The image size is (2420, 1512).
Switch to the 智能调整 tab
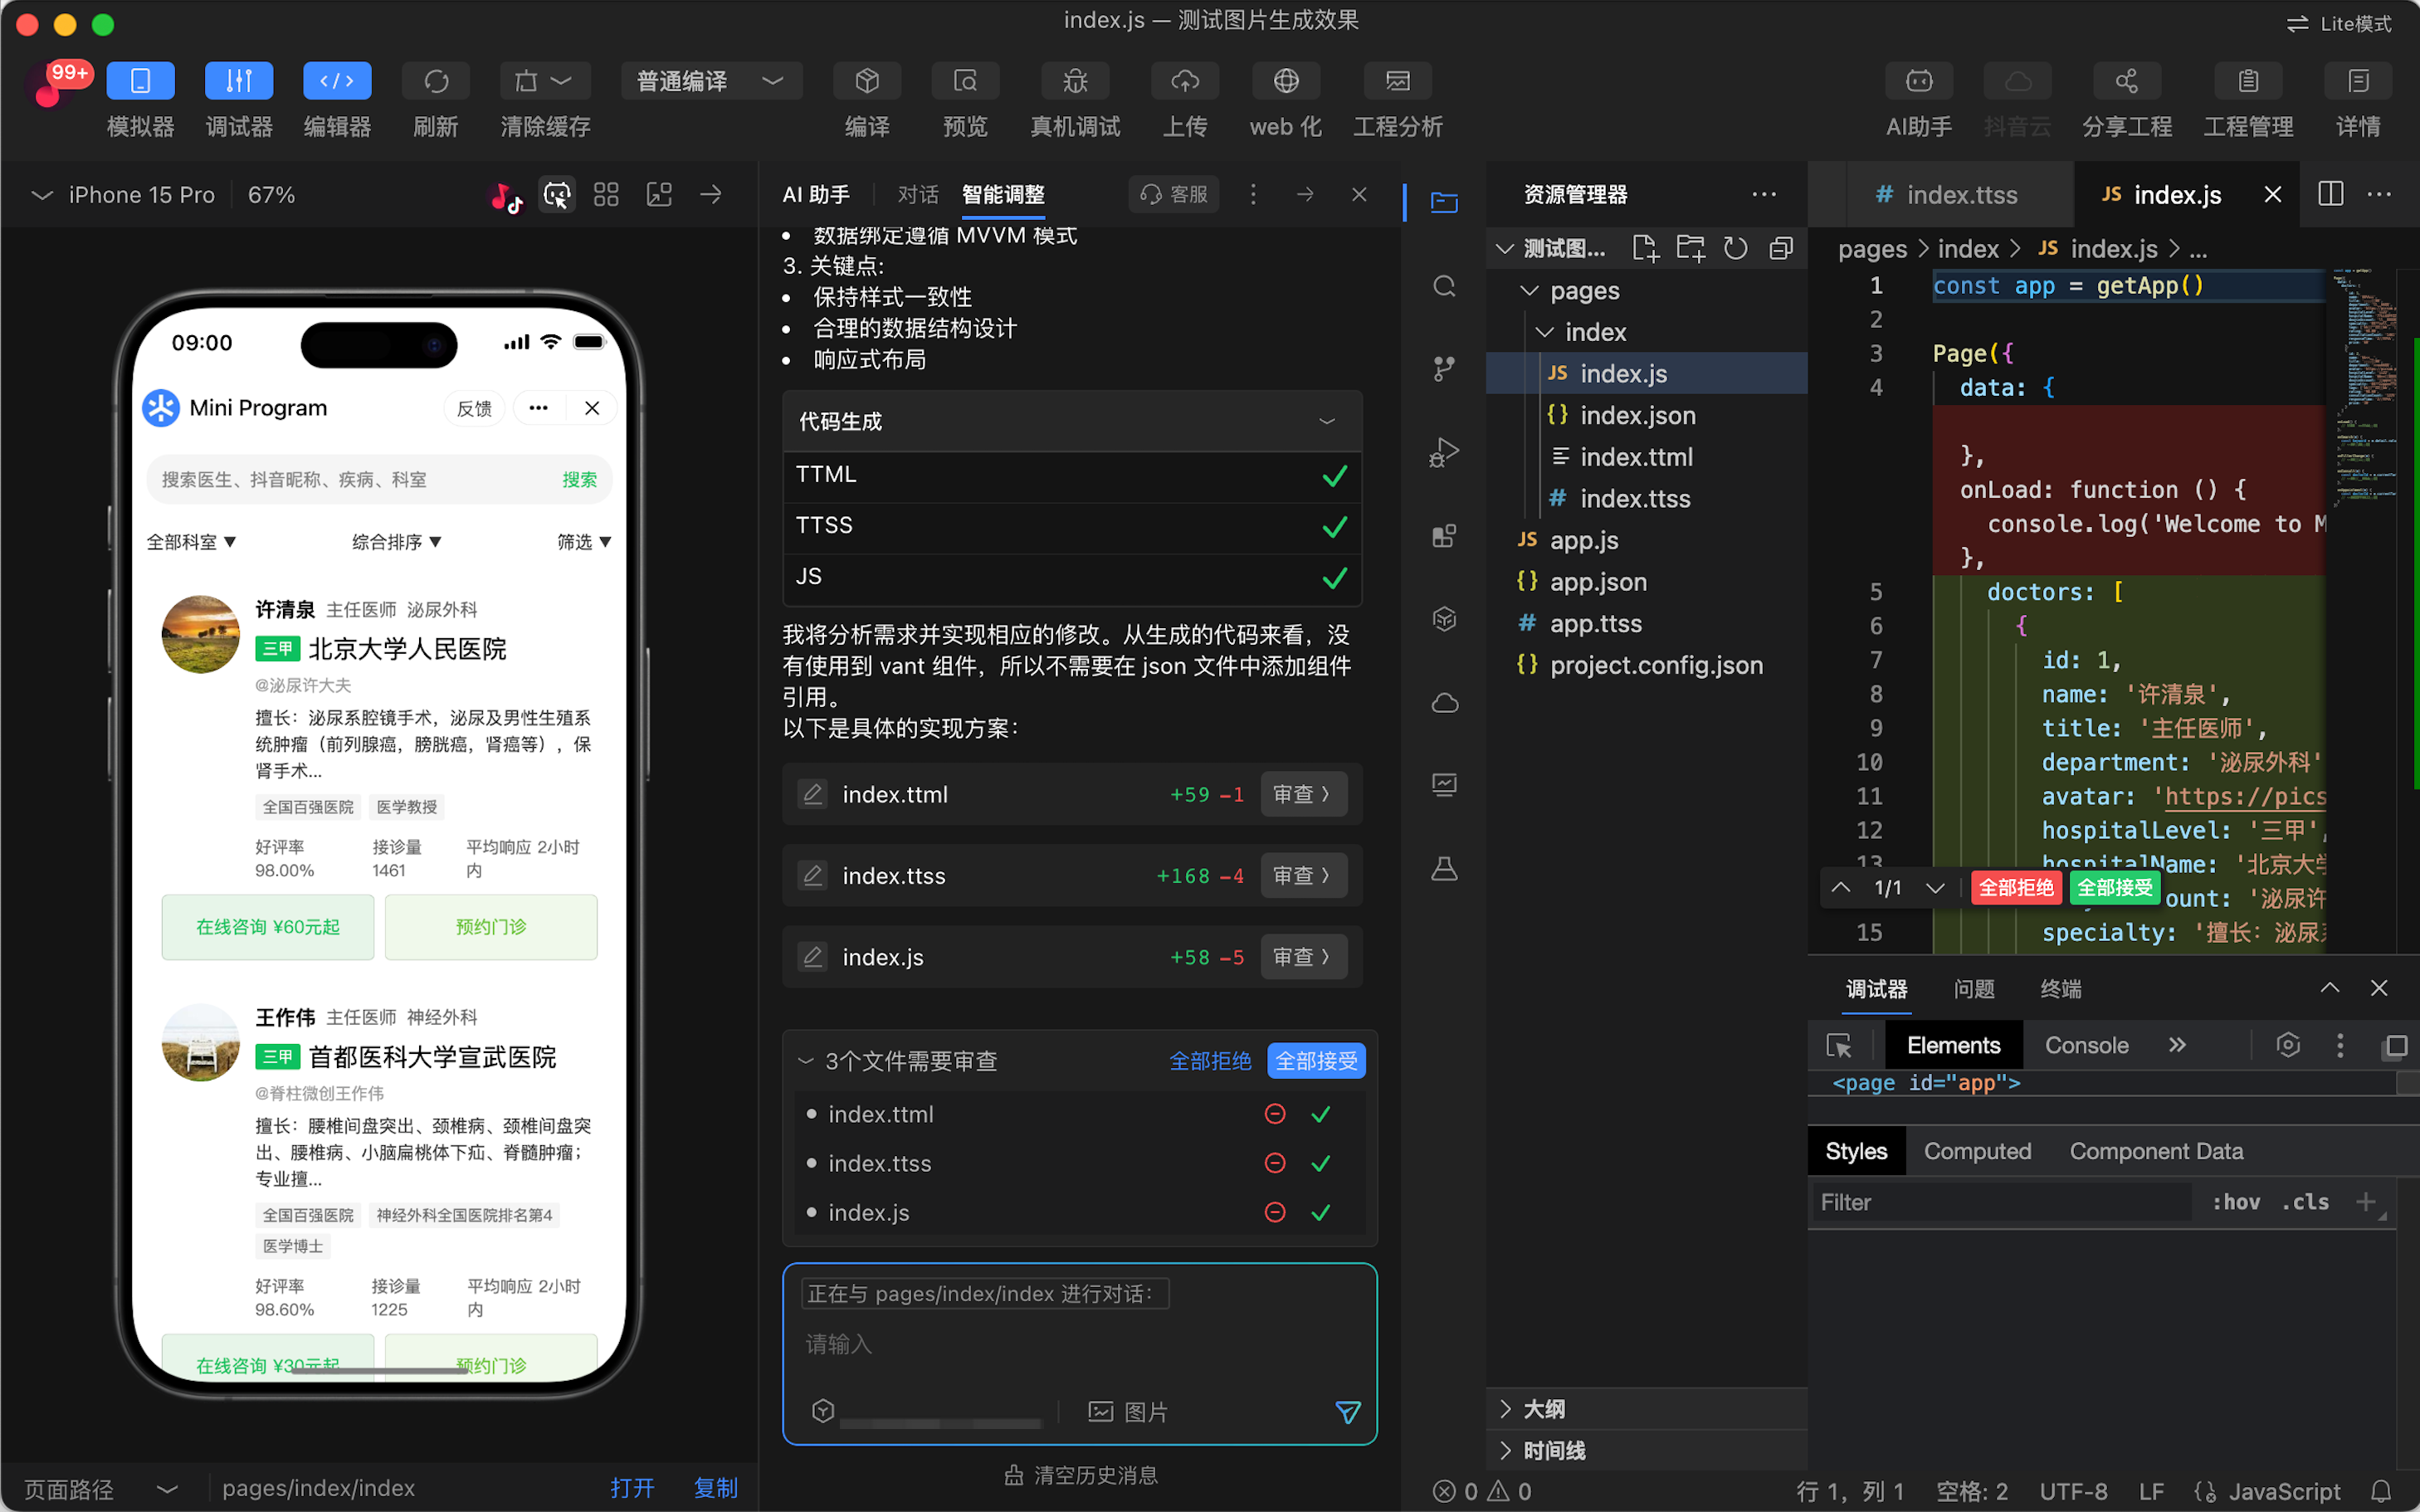tap(1003, 194)
